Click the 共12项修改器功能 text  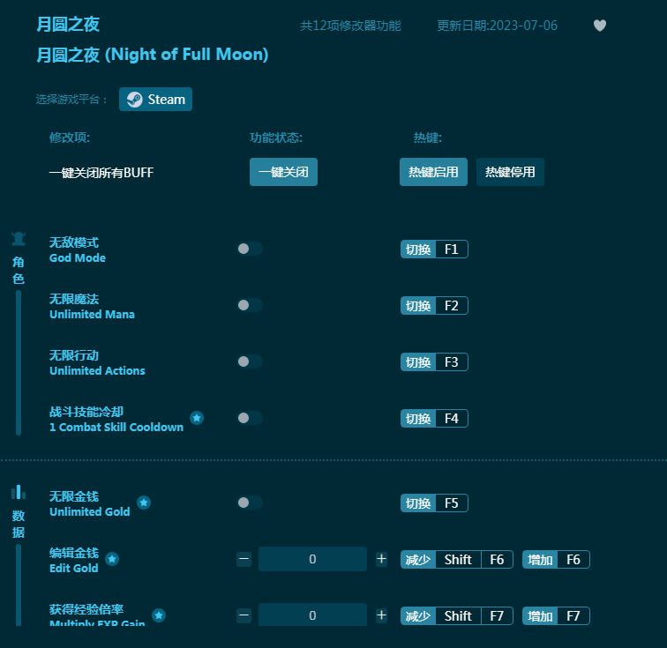[350, 26]
